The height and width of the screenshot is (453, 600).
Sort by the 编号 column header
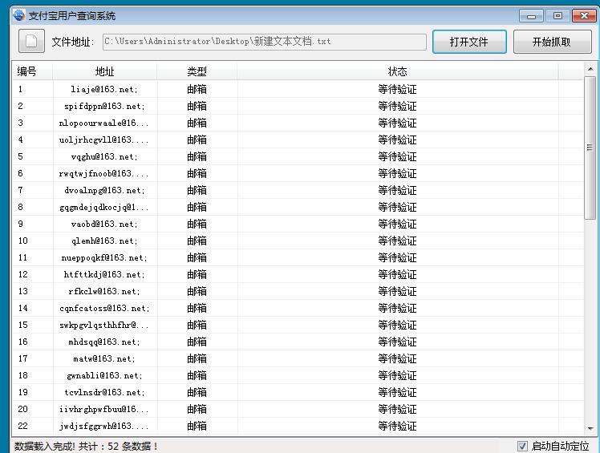tap(32, 71)
